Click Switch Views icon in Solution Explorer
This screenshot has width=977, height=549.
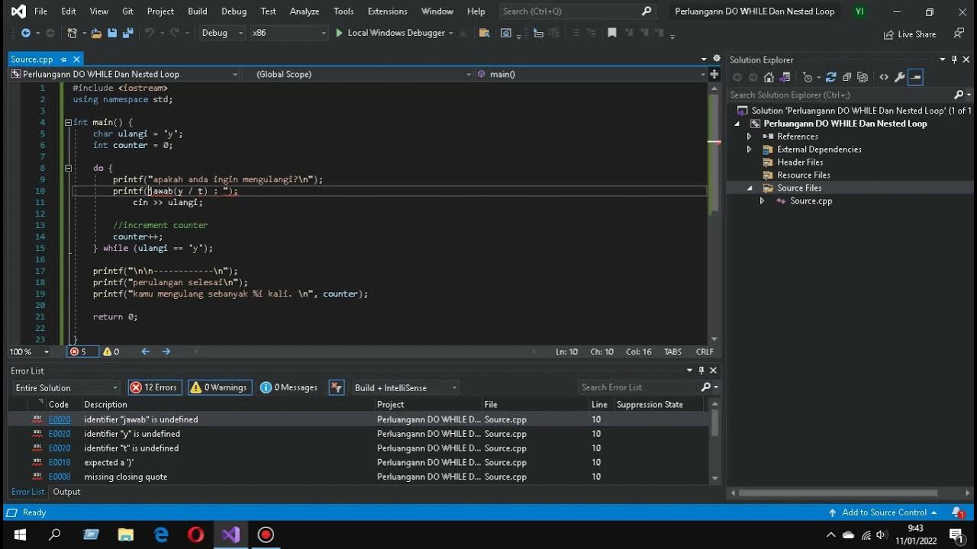click(784, 77)
